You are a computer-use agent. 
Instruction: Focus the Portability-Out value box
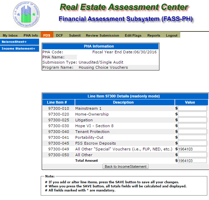click(x=192, y=137)
